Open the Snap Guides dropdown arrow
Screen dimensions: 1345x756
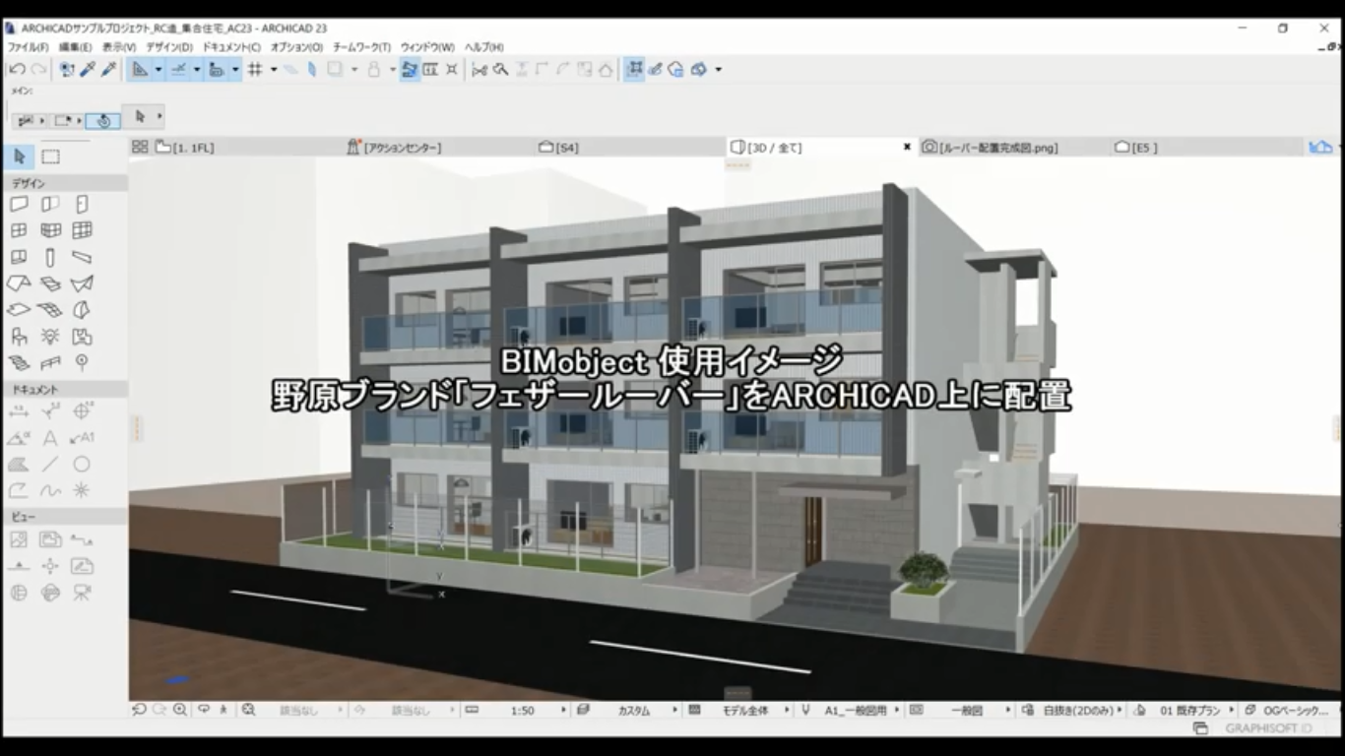196,69
